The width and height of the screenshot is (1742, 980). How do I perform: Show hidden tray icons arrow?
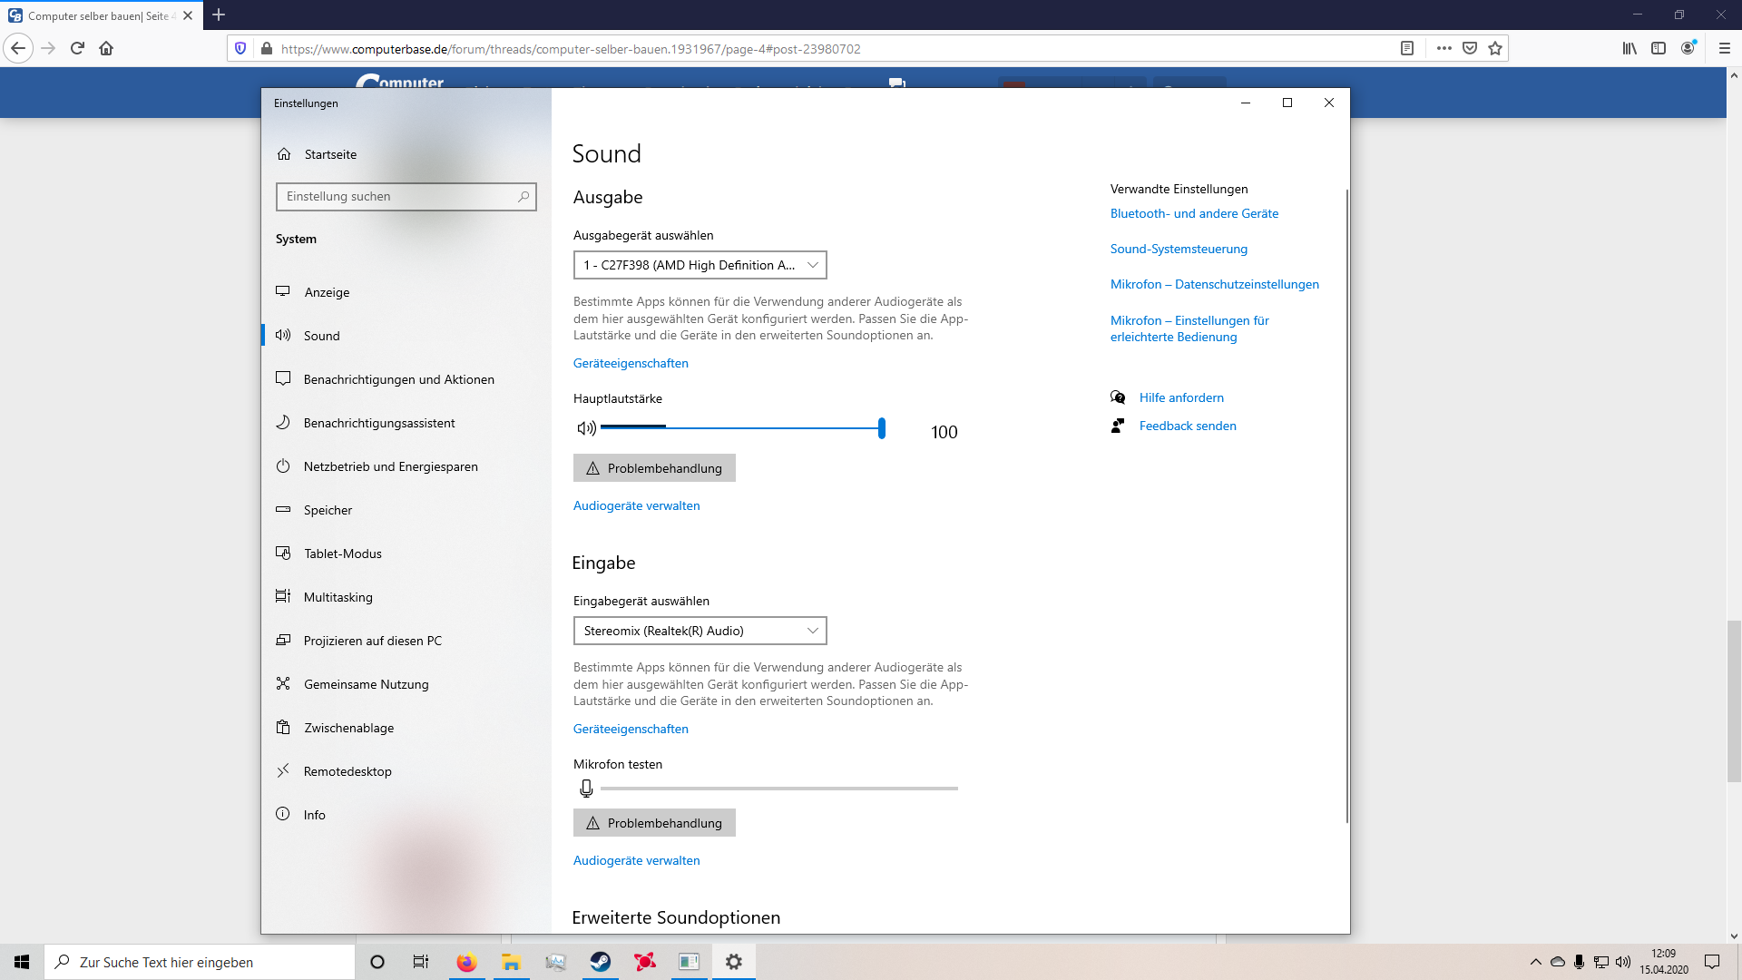point(1535,962)
